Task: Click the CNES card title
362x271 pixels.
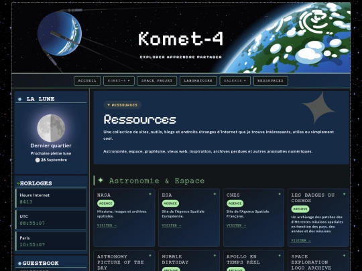Action: tap(233, 195)
